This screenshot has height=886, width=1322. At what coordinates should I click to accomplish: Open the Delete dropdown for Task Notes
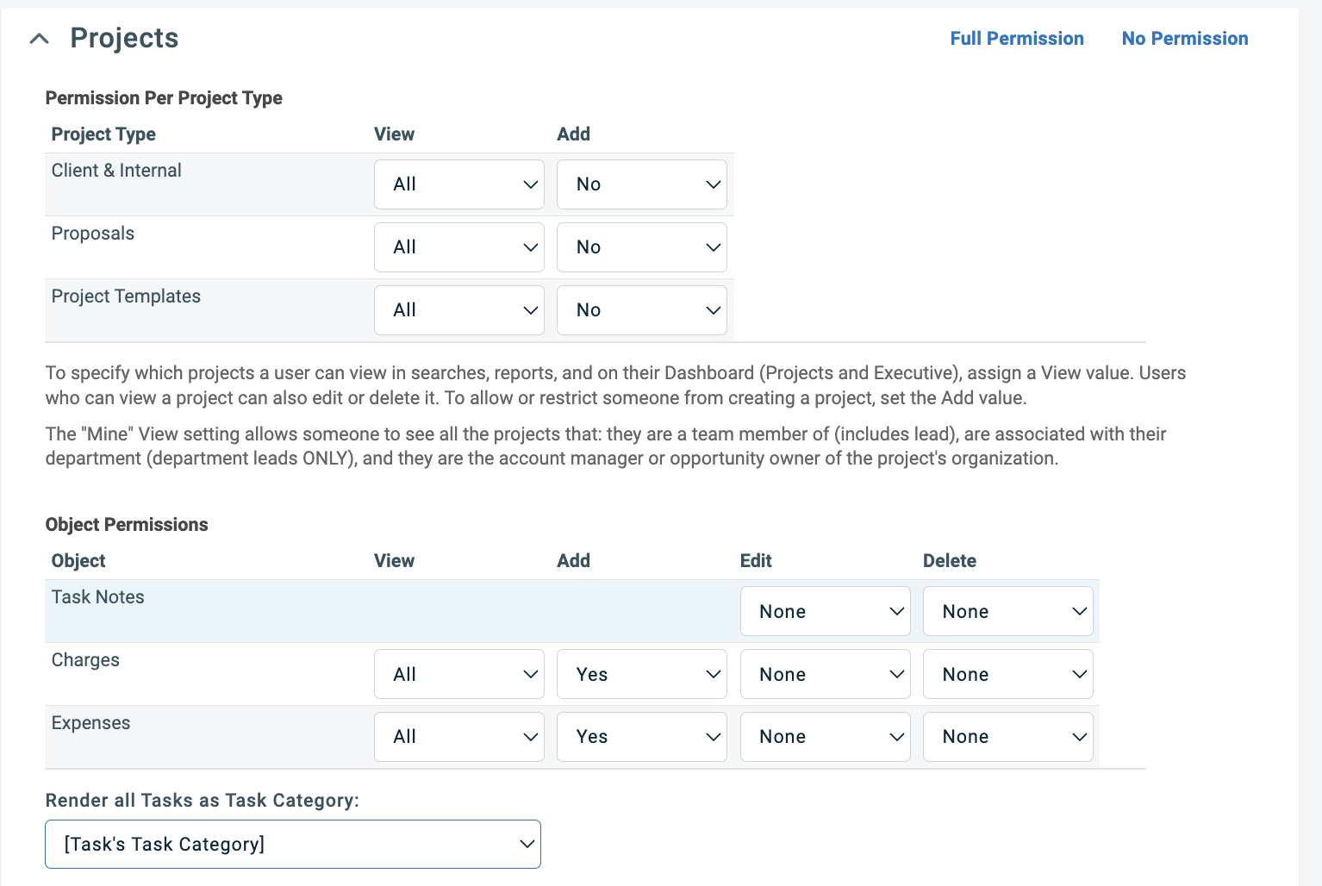tap(1007, 611)
